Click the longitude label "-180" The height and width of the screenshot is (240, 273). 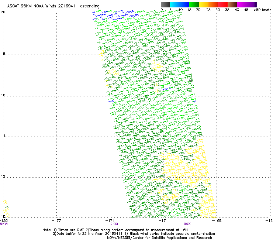point(4,221)
